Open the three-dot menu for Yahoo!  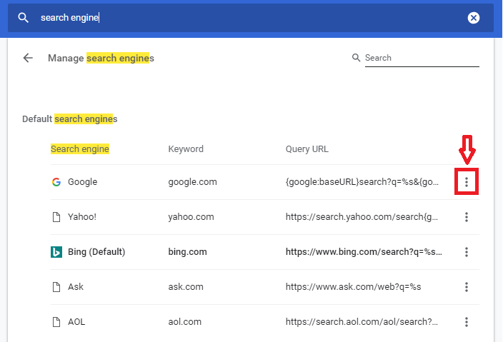(x=467, y=217)
